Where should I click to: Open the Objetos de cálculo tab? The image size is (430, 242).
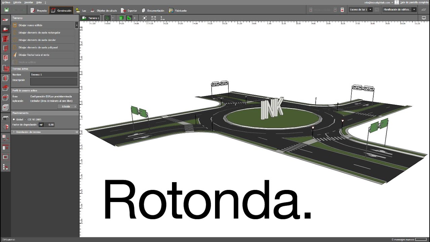click(104, 10)
